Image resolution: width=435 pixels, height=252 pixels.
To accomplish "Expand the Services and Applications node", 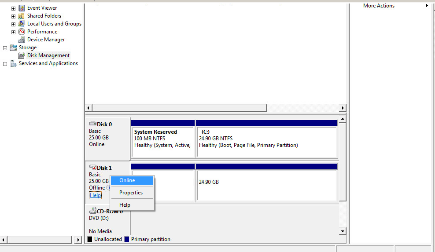I will click(x=5, y=64).
